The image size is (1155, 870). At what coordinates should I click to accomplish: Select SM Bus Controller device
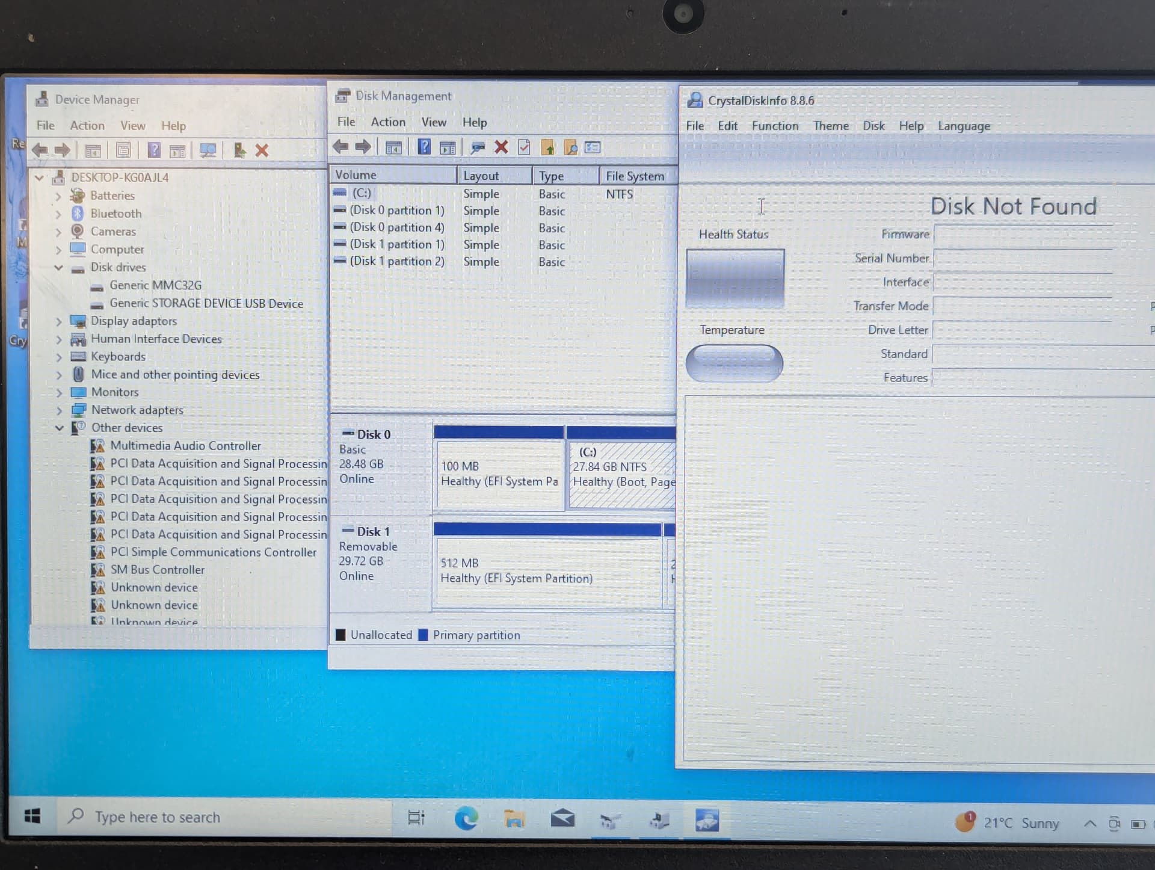157,570
